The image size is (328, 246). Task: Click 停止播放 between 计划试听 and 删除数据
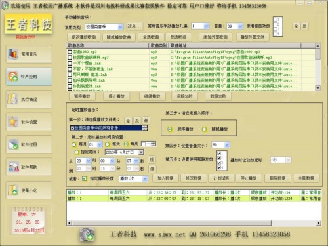coord(249,178)
